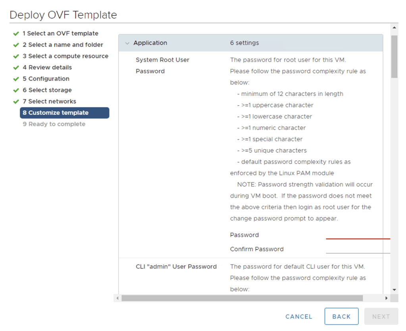Viewport: 406px width, 331px height.
Task: Click the horizontal scrollbar thumb
Action: point(242,298)
